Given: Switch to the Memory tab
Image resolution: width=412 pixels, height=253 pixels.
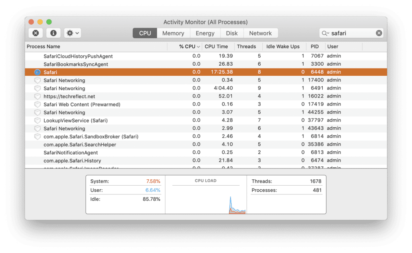Looking at the screenshot, I should coord(173,33).
